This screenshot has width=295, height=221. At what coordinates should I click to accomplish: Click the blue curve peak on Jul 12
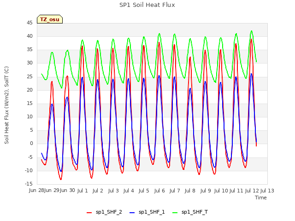click(x=251, y=74)
